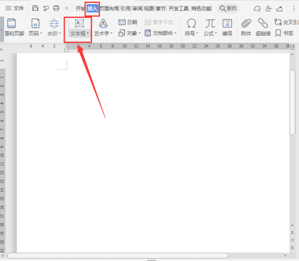This screenshot has width=299, height=261.
Task: Click the Header and Footer icon
Action: 11,23
